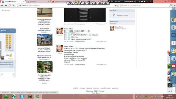The image size is (176, 99).
Task: Open the colored-dots apps shortcut in the sidebar
Action: coord(174,51)
